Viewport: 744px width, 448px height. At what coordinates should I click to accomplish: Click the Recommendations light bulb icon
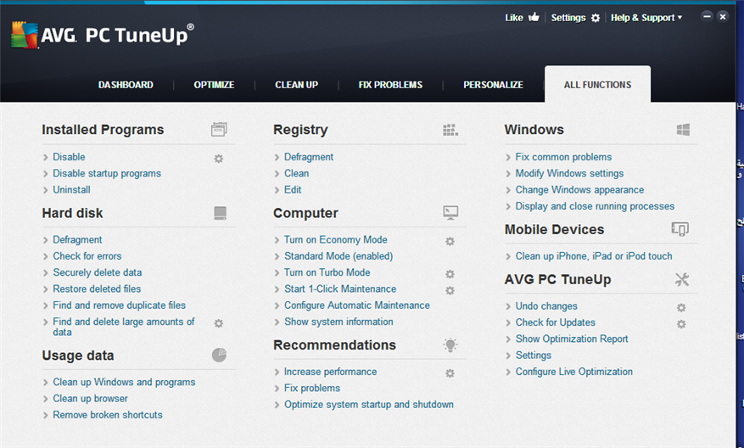click(450, 344)
